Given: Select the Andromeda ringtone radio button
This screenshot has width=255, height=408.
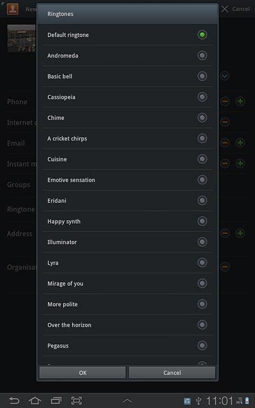Looking at the screenshot, I should coord(202,55).
